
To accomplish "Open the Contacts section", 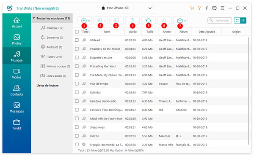I will tap(17, 91).
